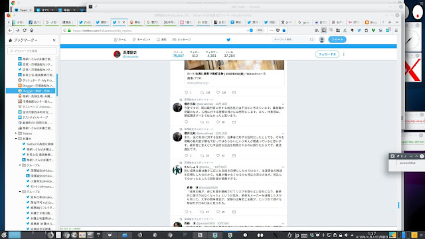This screenshot has height=239, width=425.
Task: Like the tweet showing 239 likes
Action: pyautogui.click(x=218, y=92)
